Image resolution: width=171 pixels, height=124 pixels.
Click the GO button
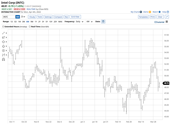(x=18, y=17)
